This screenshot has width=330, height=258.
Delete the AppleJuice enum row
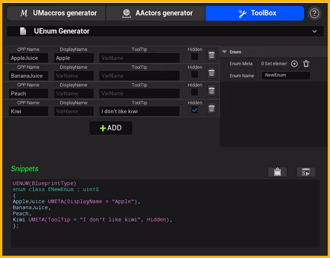pos(211,55)
